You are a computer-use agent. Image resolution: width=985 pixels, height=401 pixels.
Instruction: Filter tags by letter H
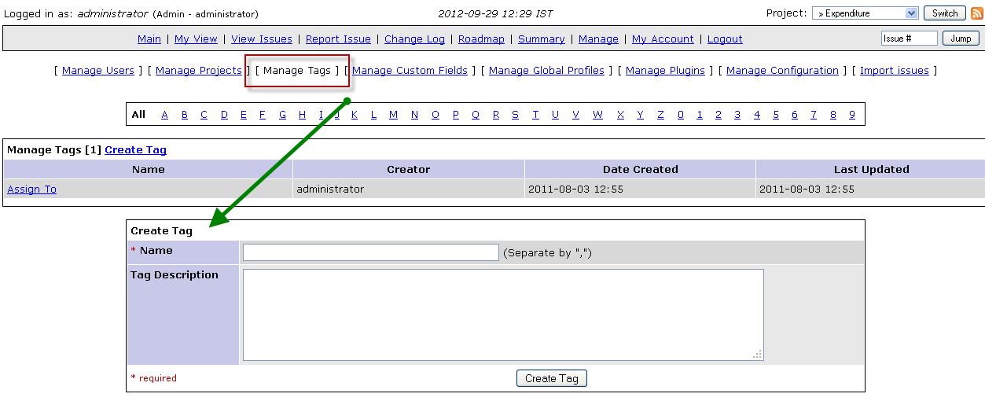tap(302, 115)
